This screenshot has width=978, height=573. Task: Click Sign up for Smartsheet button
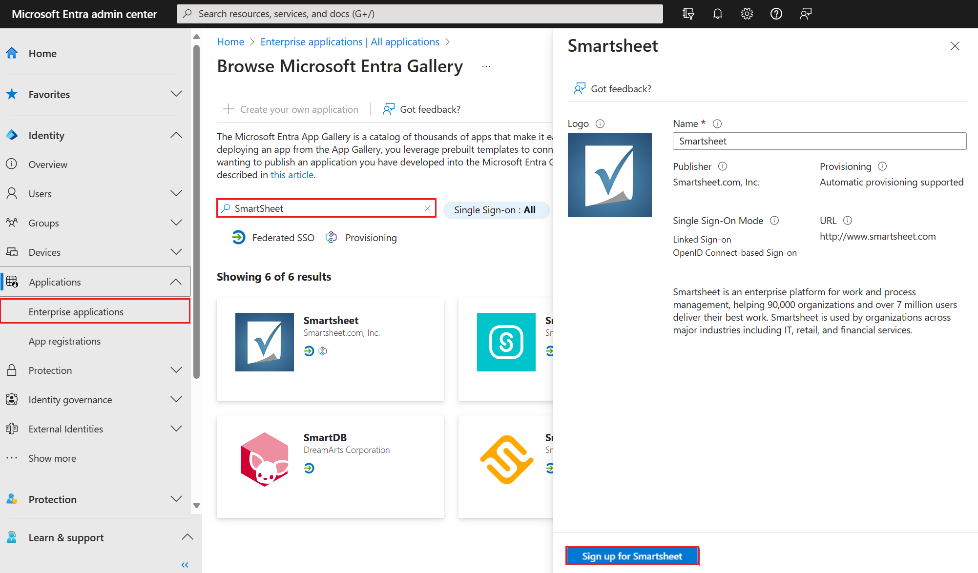632,556
